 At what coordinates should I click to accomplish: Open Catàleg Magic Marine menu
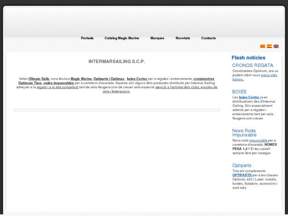click(x=122, y=38)
